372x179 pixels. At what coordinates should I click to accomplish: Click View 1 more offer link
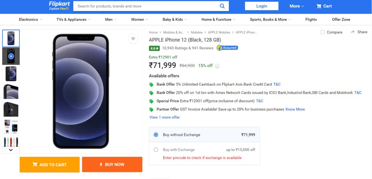tap(164, 117)
